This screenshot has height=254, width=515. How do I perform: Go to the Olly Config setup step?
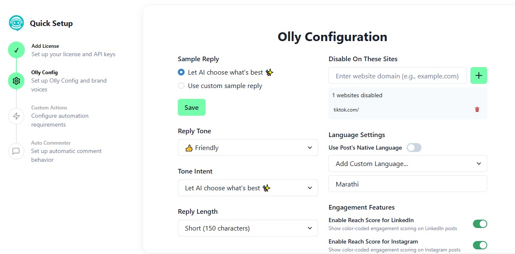pos(45,72)
